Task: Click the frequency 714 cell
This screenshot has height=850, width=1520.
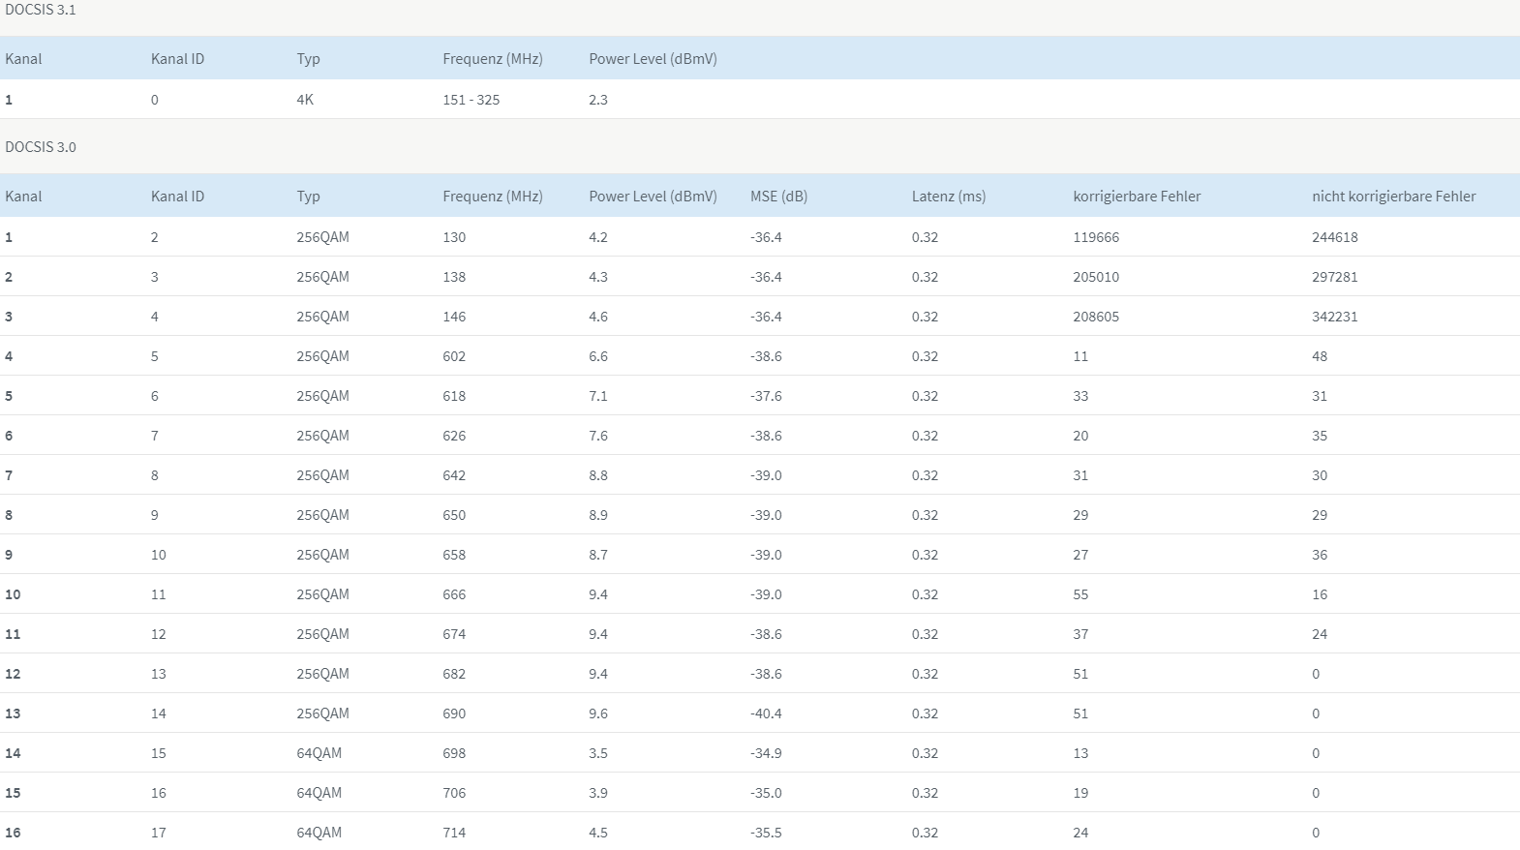Action: (x=454, y=833)
